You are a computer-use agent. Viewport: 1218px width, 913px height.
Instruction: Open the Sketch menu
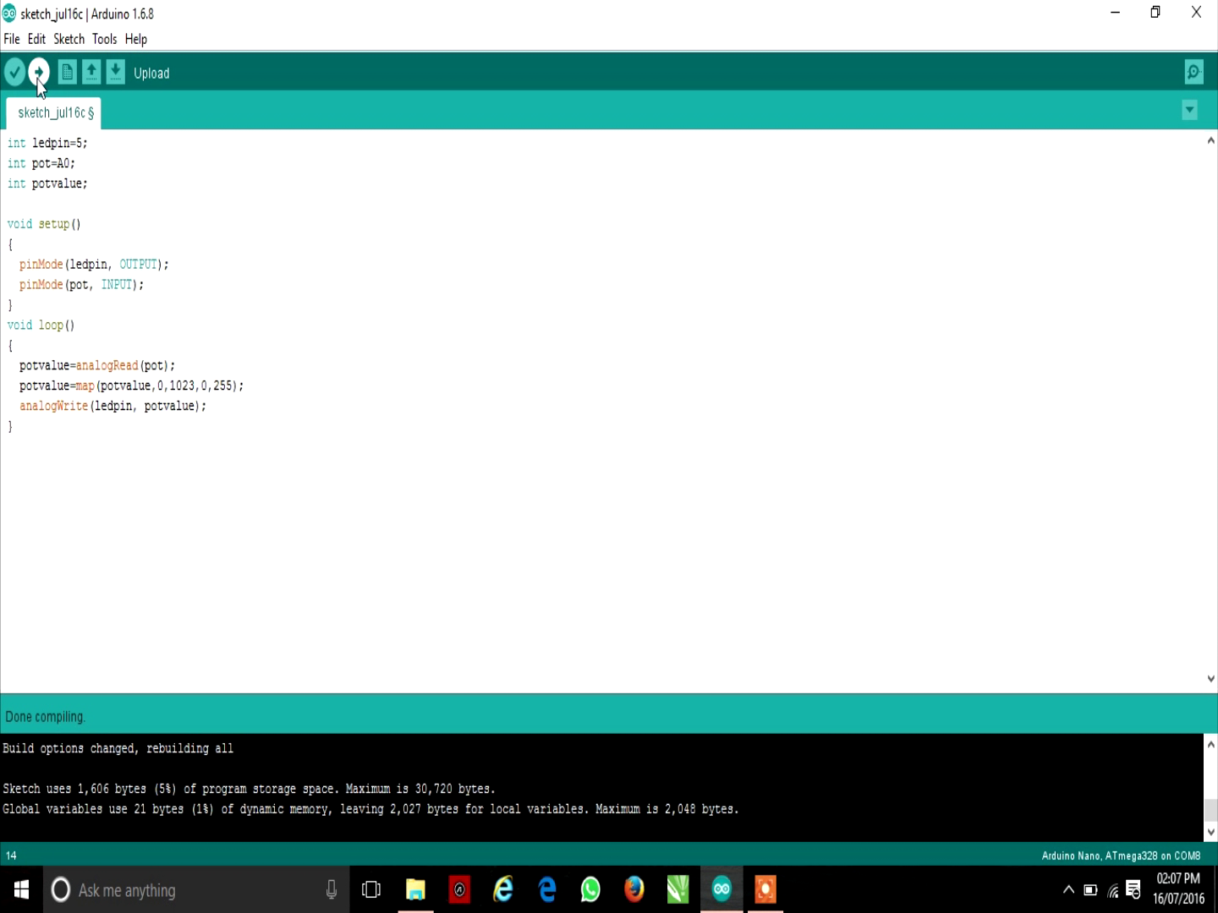pos(69,39)
